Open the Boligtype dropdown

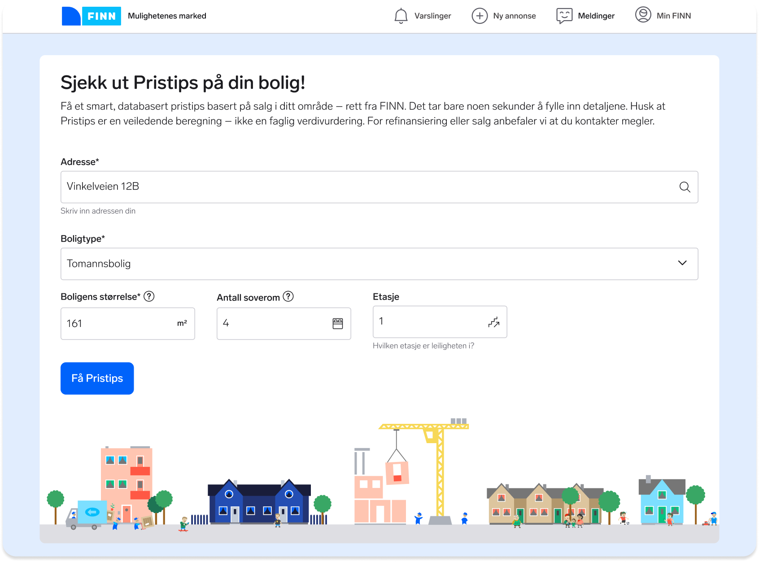379,264
